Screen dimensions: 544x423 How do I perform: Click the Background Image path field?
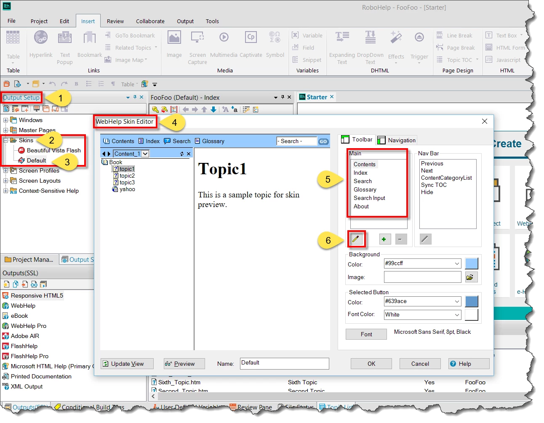(423, 277)
